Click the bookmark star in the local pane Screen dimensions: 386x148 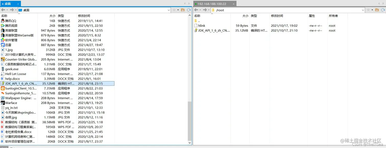pos(174,10)
